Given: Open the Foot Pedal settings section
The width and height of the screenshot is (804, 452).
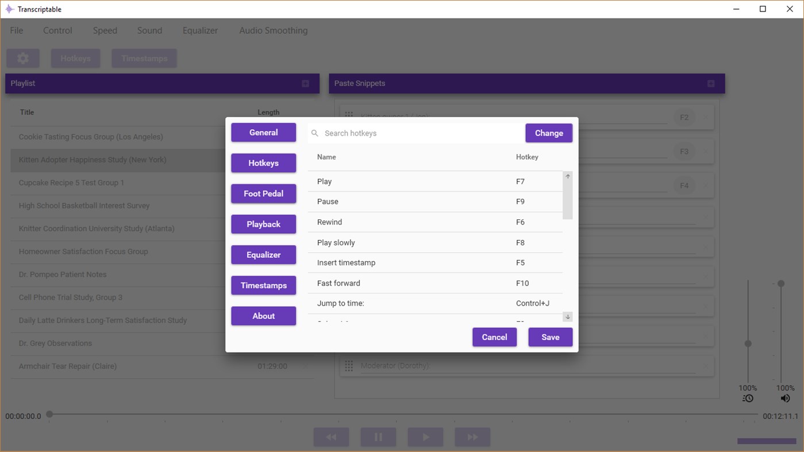Looking at the screenshot, I should [x=263, y=194].
